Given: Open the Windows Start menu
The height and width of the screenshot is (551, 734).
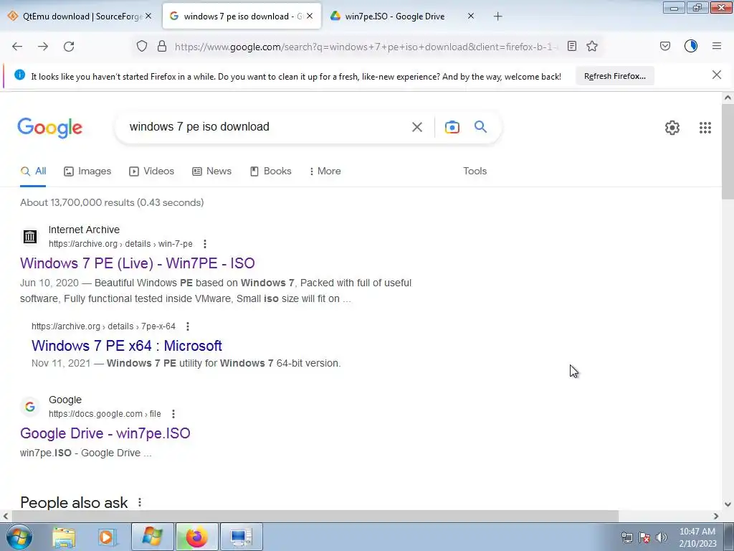Looking at the screenshot, I should tap(19, 537).
